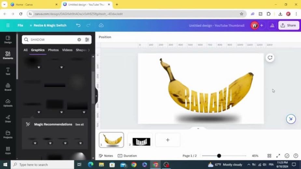301x169 pixels.
Task: Click the zoom slider handle
Action: coord(219,156)
